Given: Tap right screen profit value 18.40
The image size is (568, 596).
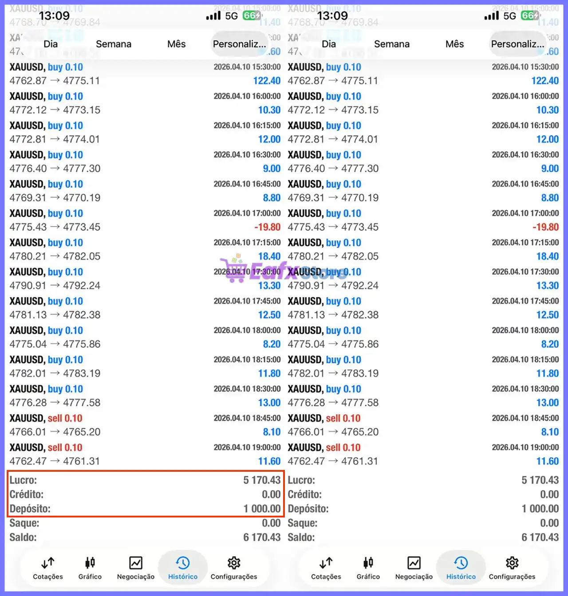Looking at the screenshot, I should click(548, 257).
